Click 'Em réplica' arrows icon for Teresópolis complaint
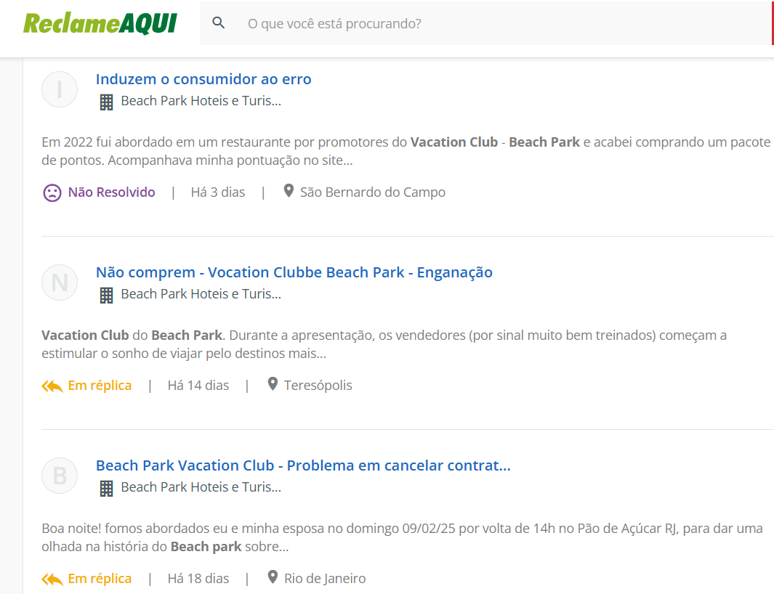This screenshot has height=594, width=774. point(52,386)
